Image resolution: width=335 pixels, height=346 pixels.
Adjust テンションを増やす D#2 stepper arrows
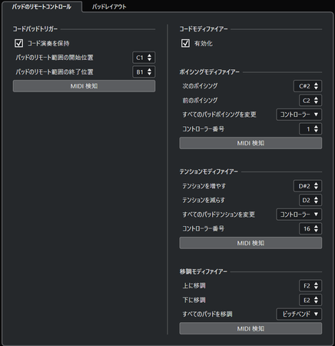click(316, 186)
